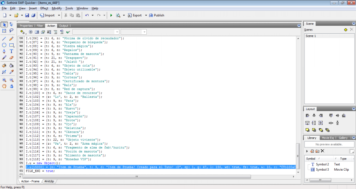Image resolution: width=356 pixels, height=189 pixels.
Task: Play the movie with green arrow
Action: pyautogui.click(x=111, y=15)
